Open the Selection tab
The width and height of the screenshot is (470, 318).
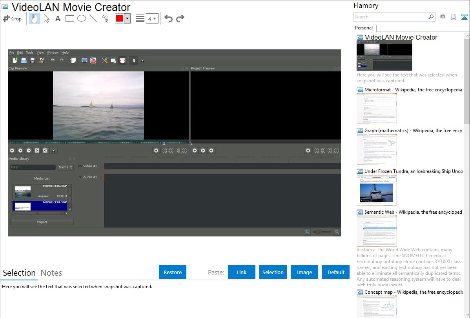(19, 273)
